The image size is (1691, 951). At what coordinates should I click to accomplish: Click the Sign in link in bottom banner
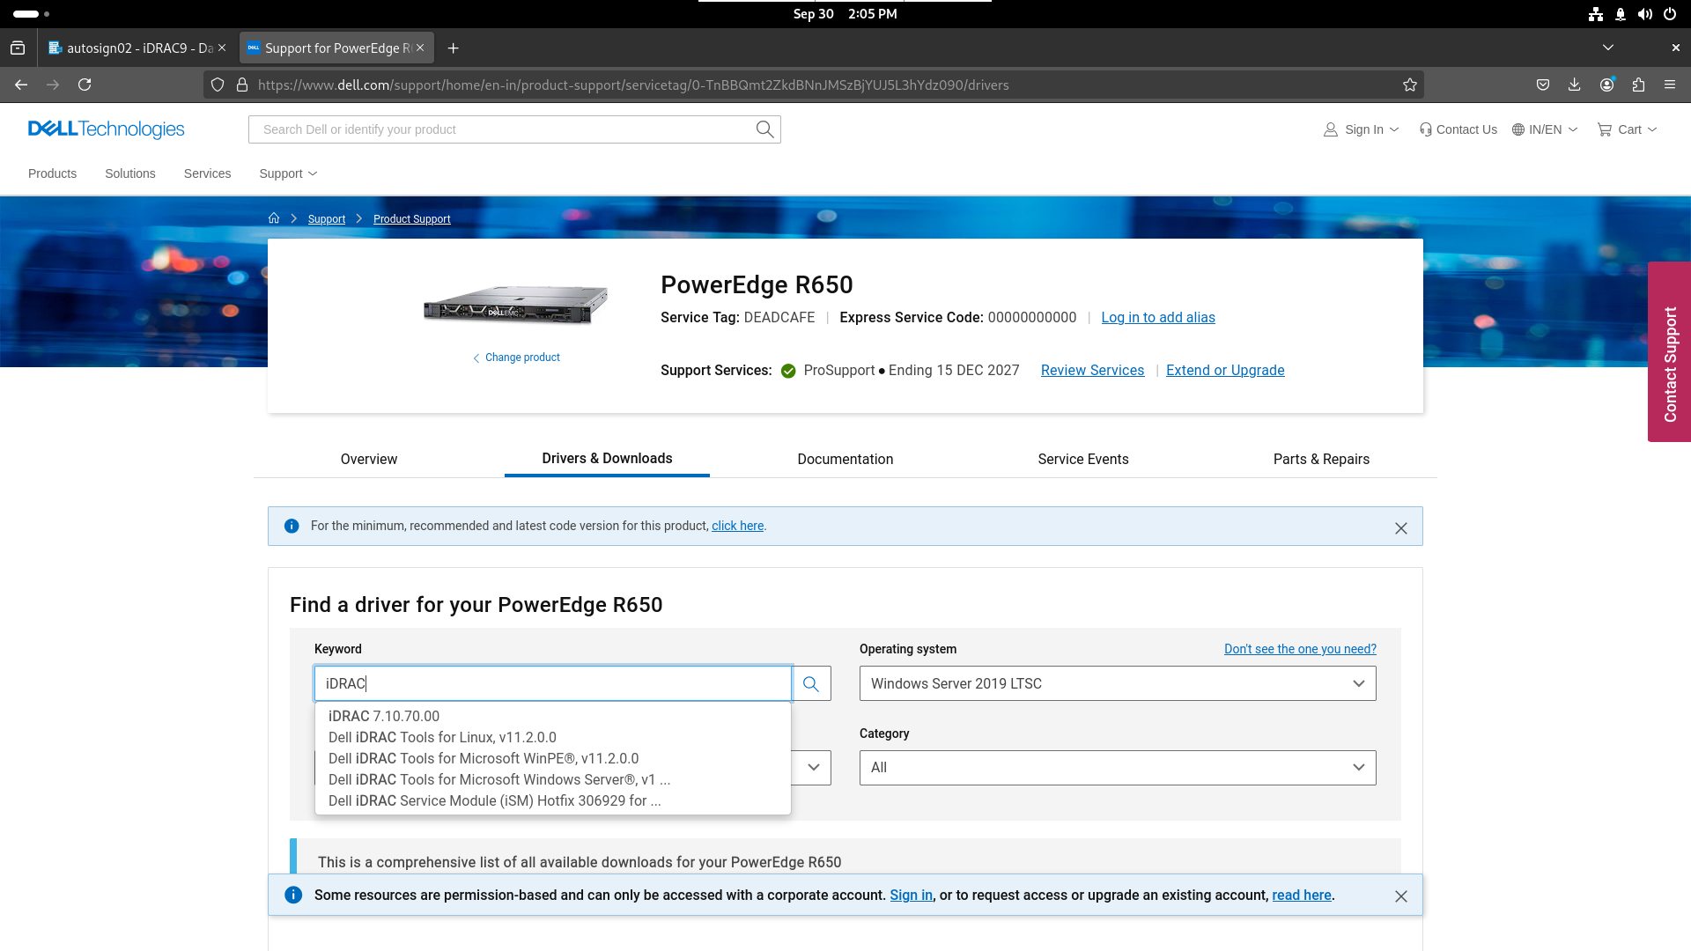click(911, 895)
